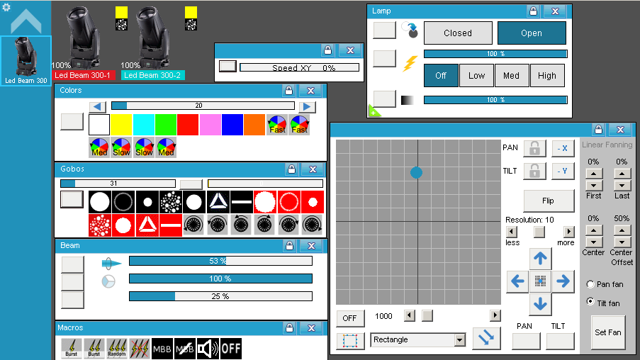Click the left arrow of color slider
This screenshot has width=640, height=360.
click(98, 106)
